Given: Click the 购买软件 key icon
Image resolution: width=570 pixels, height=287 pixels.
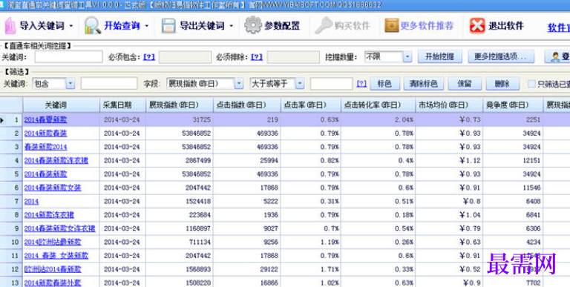Looking at the screenshot, I should [323, 25].
